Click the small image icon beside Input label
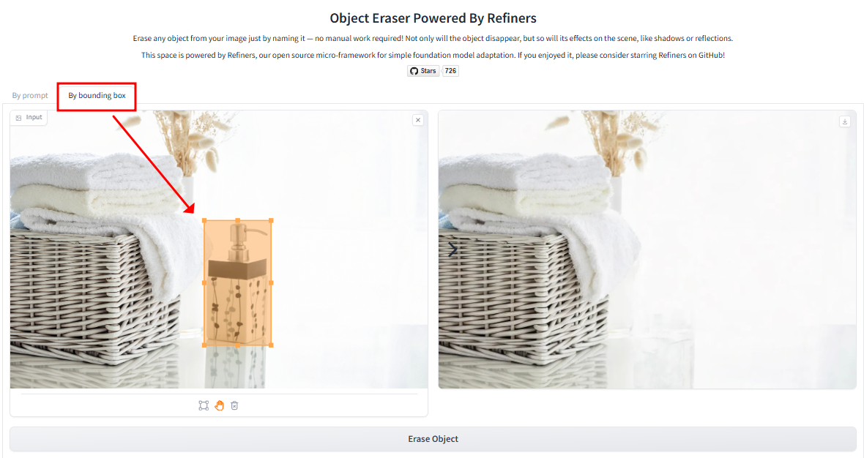The image size is (864, 458). (19, 118)
